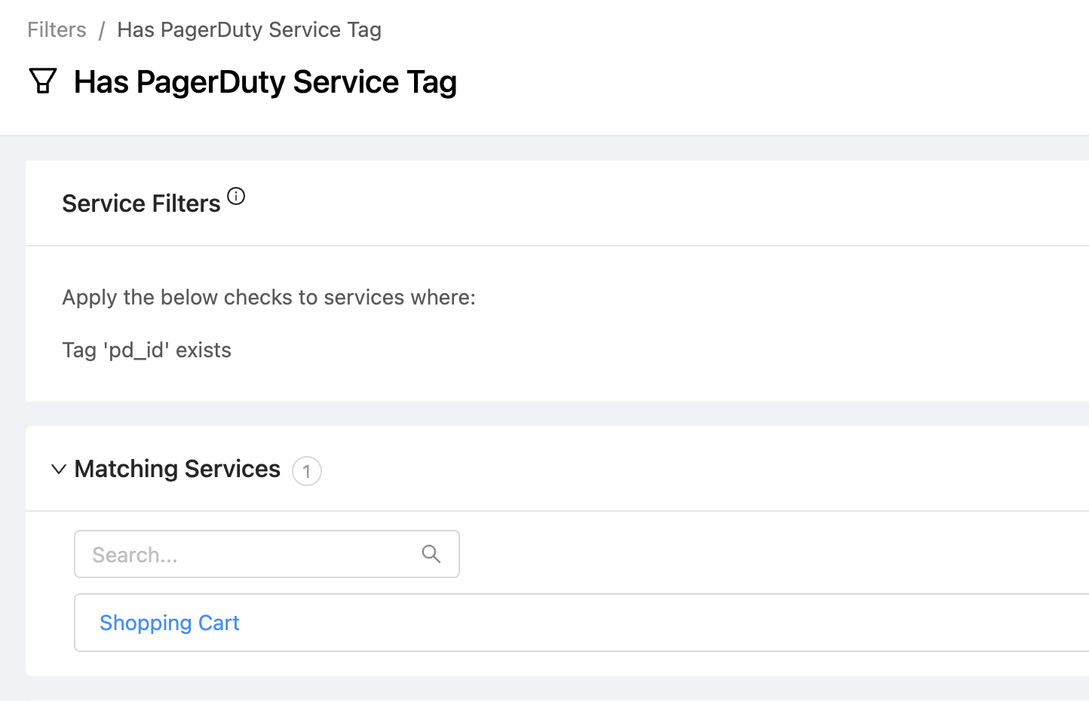
Task: Click the filter funnel icon by the title
Action: click(x=43, y=81)
